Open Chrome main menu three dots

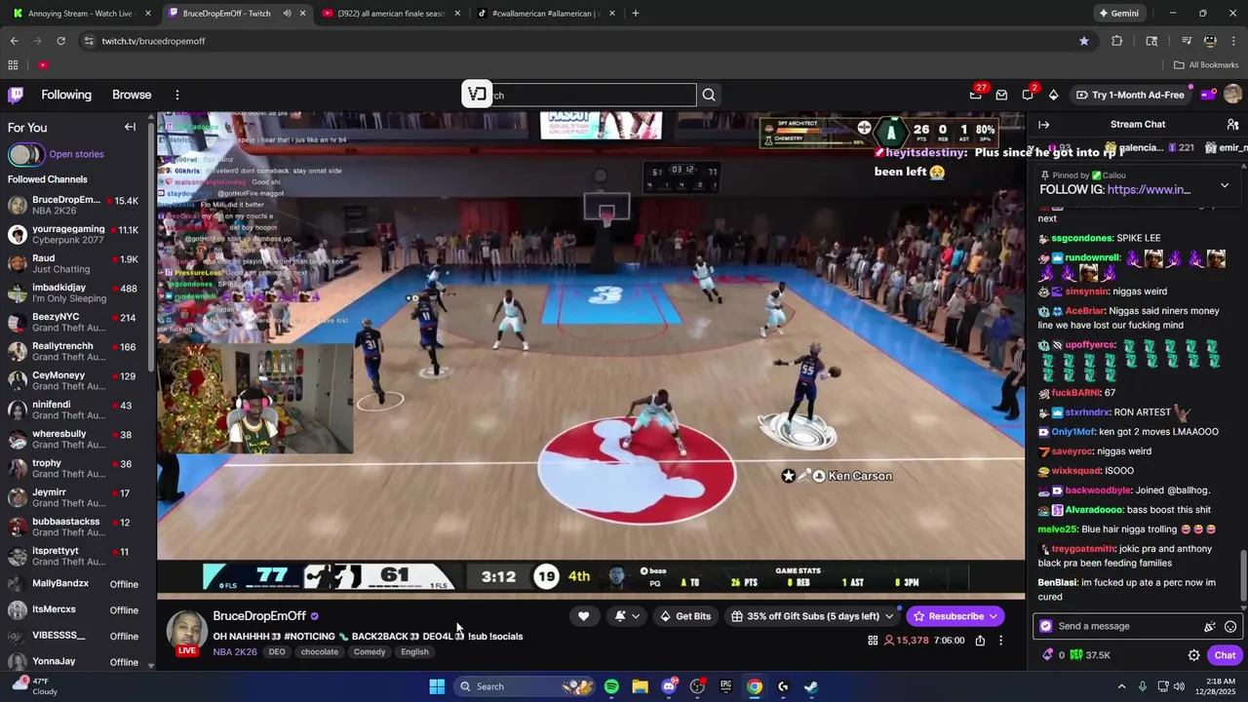pyautogui.click(x=1233, y=41)
